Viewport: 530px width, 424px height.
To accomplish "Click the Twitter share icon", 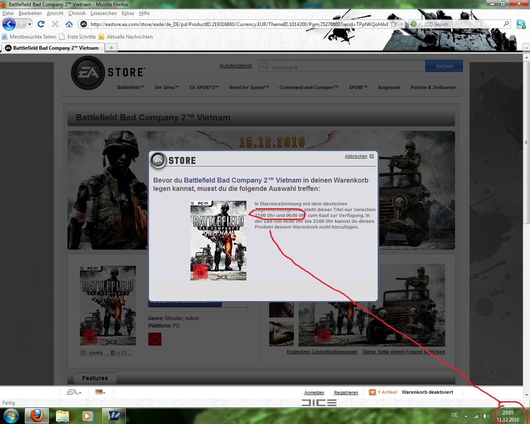I will coord(118,353).
